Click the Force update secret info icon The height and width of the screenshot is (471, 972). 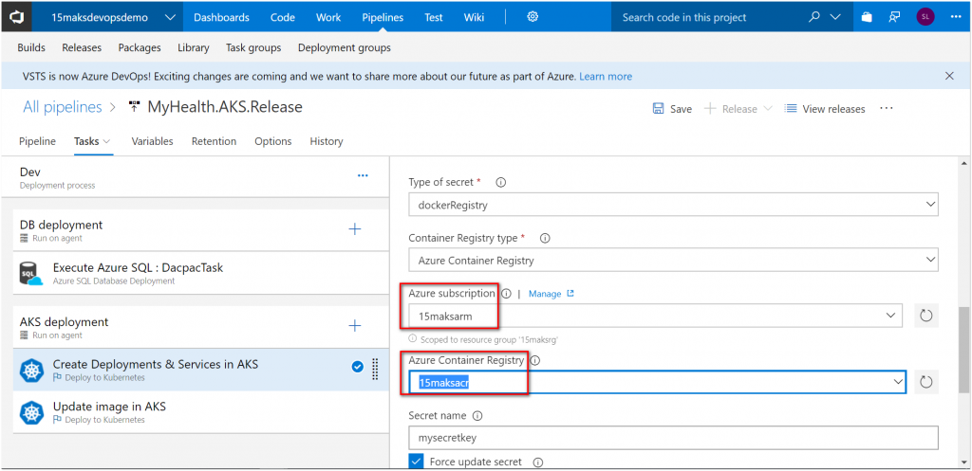point(538,462)
